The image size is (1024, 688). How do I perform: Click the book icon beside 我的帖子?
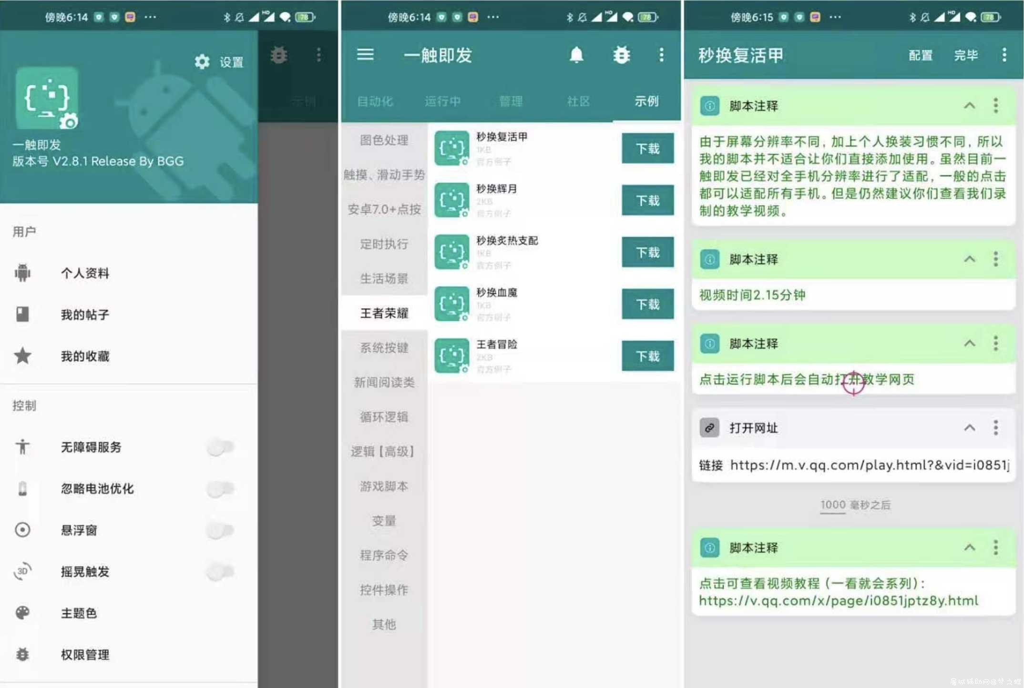coord(22,314)
